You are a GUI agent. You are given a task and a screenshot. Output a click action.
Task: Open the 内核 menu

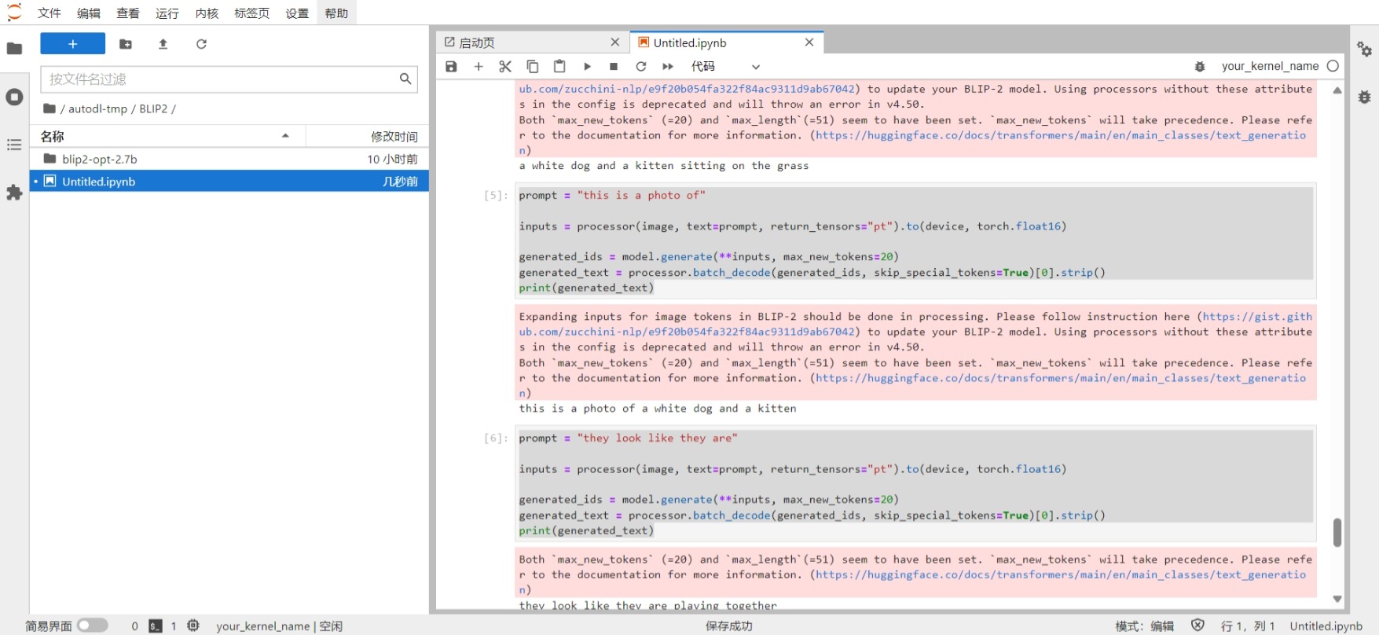click(207, 13)
